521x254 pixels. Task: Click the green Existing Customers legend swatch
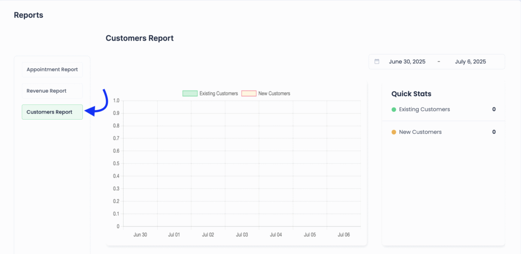click(190, 94)
